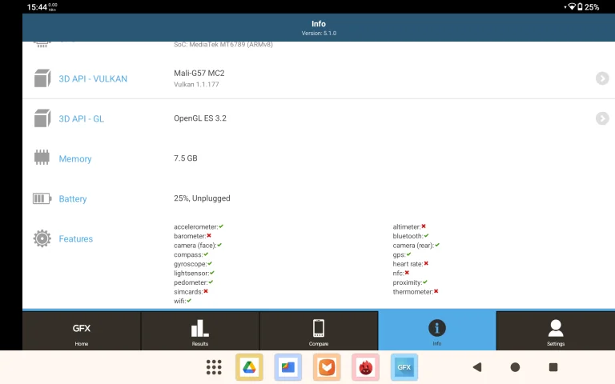
Task: Open the 3D API - GL label
Action: 81,118
